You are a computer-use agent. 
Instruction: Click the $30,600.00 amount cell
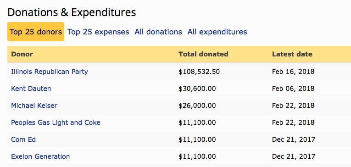(x=197, y=89)
